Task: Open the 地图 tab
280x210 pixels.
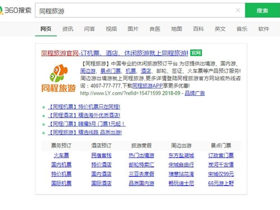Action: coord(176,29)
